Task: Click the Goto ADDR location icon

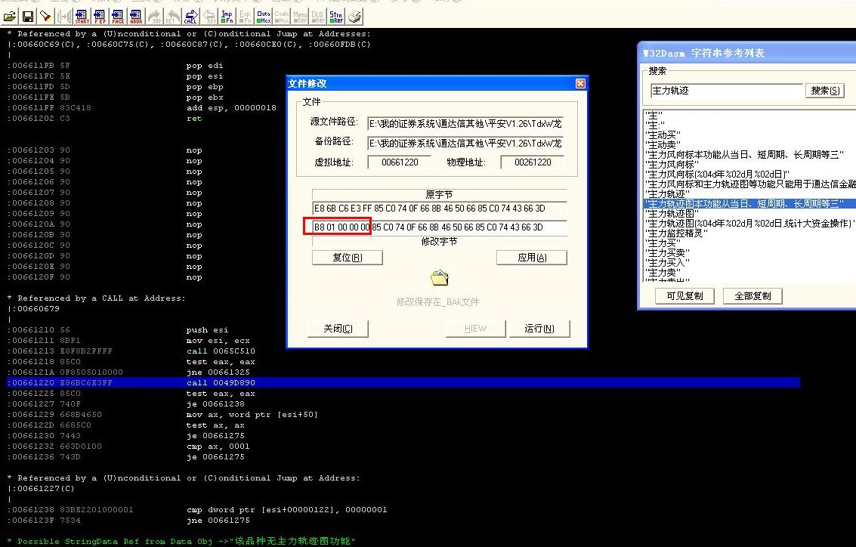Action: (136, 16)
